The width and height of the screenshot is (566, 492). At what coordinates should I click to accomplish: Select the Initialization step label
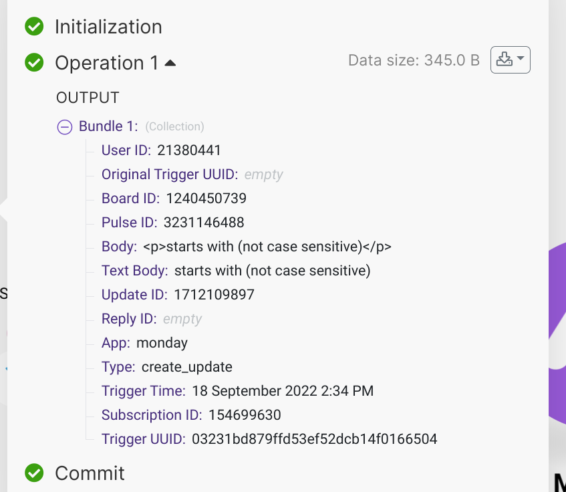pos(108,27)
